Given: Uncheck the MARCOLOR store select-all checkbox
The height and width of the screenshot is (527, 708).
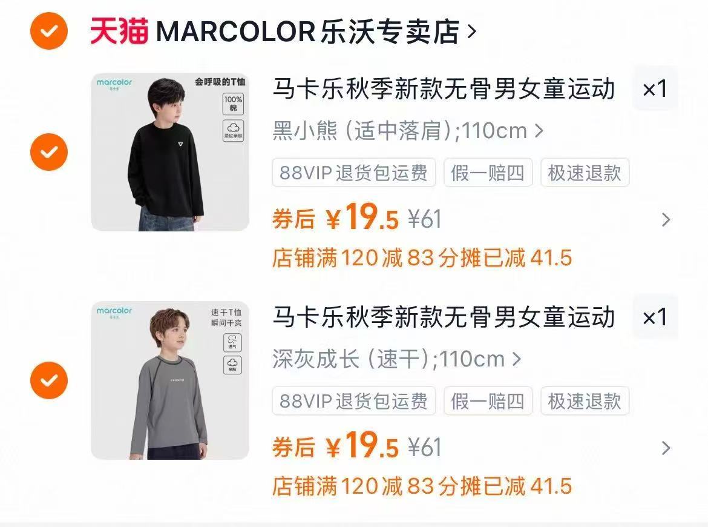Looking at the screenshot, I should (x=49, y=31).
